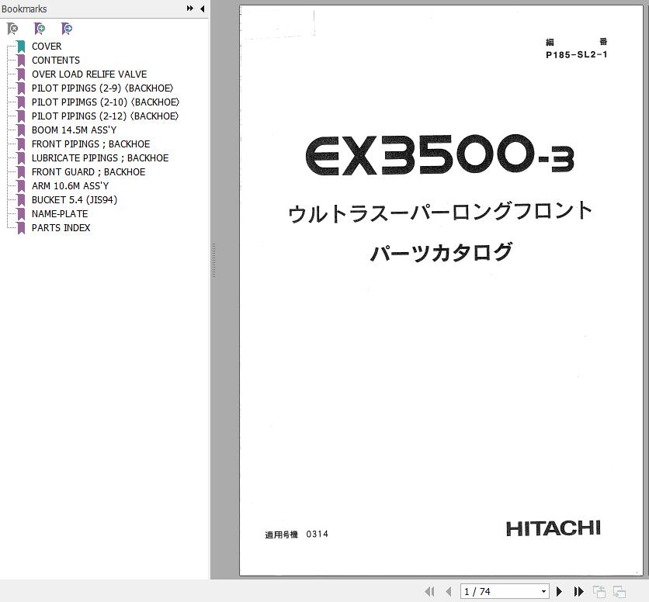Open the page number dropdown arrow
The height and width of the screenshot is (602, 649).
click(544, 592)
